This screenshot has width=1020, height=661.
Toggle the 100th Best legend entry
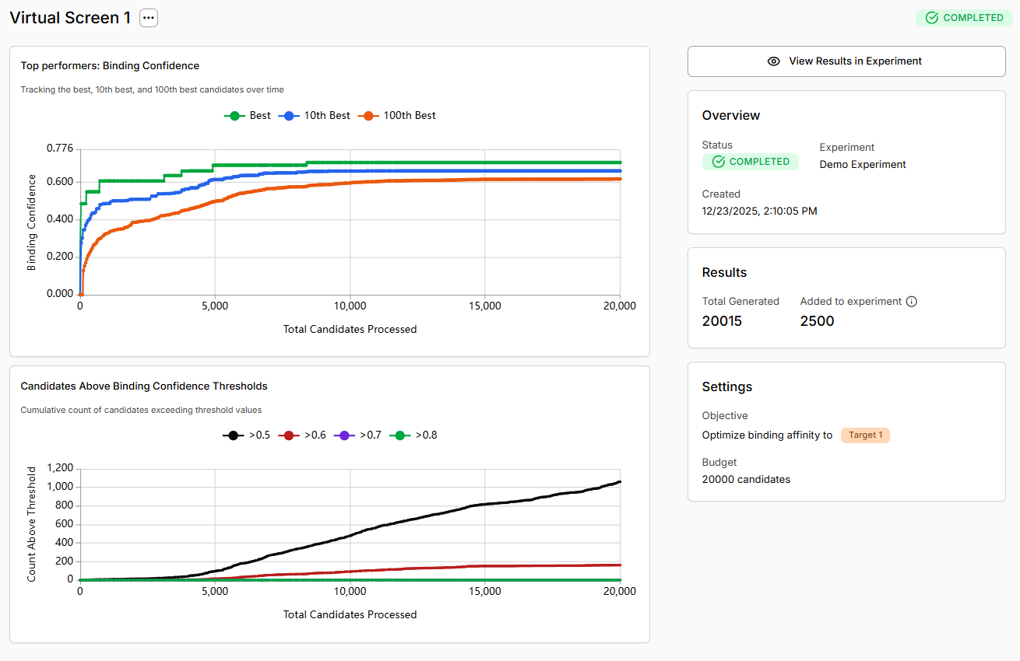click(x=397, y=115)
